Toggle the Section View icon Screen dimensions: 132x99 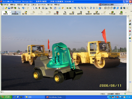[x=124, y=8]
